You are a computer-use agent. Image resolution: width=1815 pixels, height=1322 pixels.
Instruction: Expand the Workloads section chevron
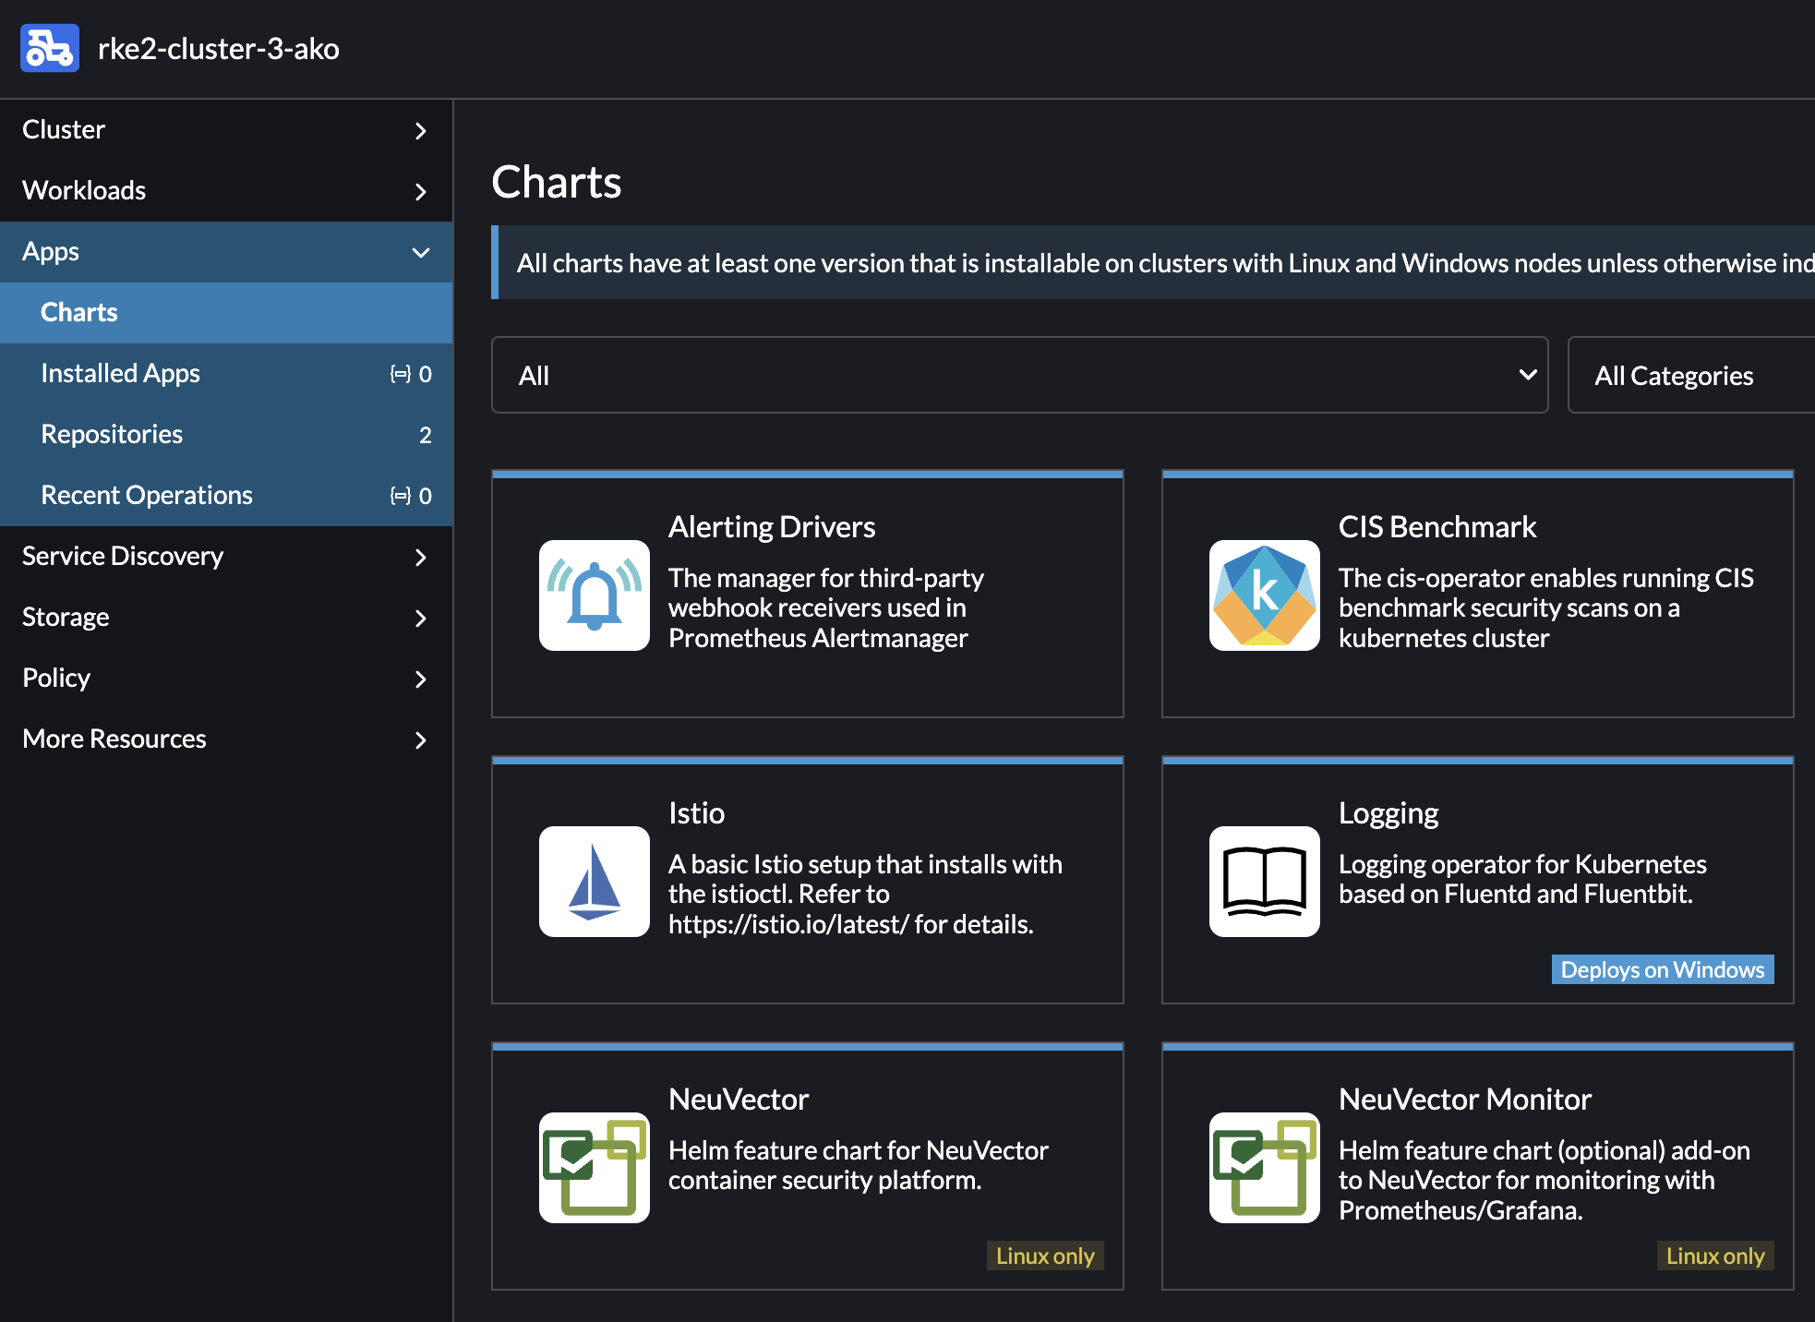coord(421,192)
